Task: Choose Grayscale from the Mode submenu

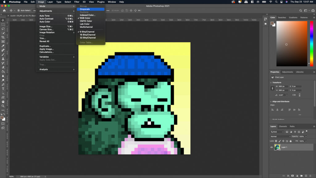Action: [91, 9]
